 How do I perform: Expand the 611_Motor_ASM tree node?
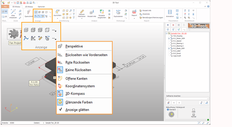tap(169, 38)
